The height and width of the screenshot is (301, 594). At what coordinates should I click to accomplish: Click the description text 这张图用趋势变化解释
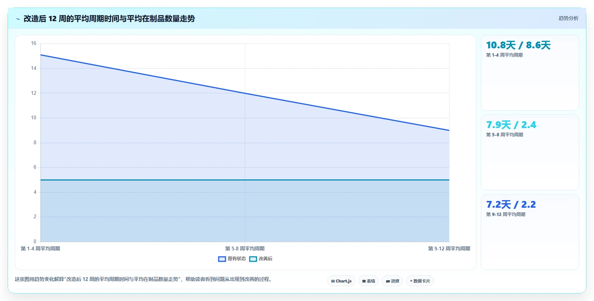click(x=143, y=279)
